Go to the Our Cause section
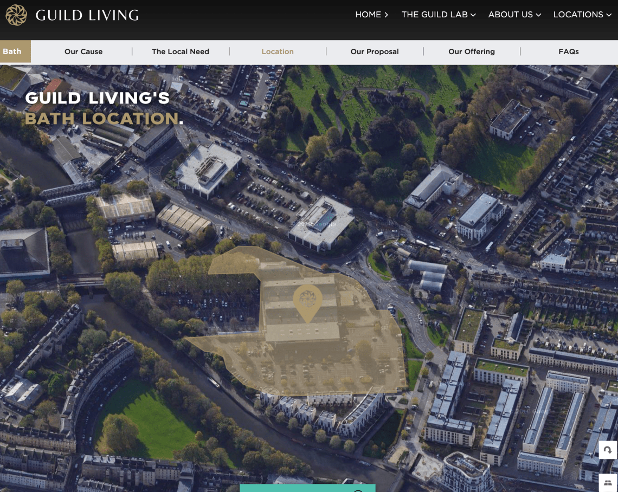618x492 pixels. click(83, 51)
